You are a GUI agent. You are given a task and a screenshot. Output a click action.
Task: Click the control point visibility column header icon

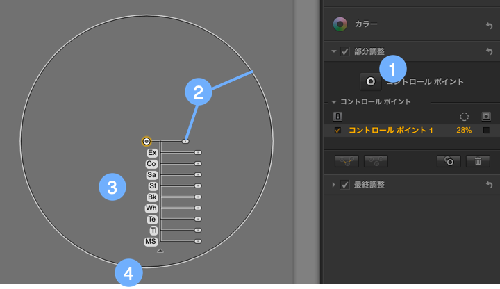click(337, 117)
